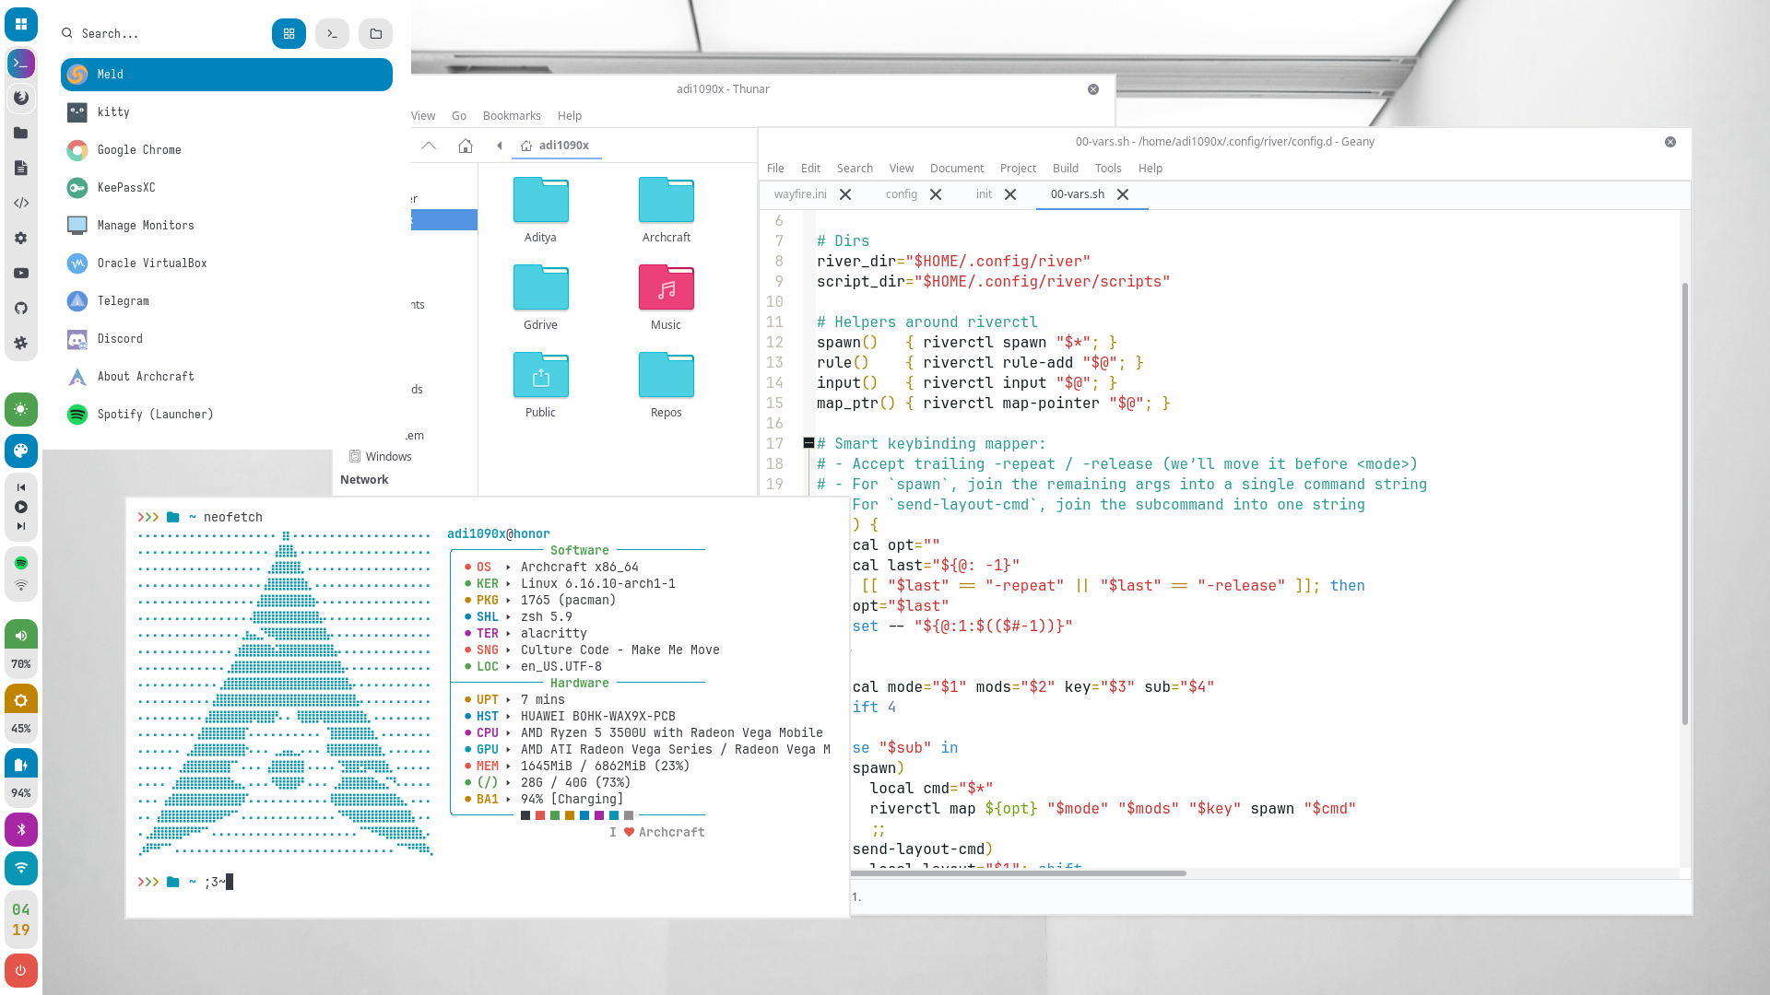Click the Spotify icon in sidebar
Image resolution: width=1770 pixels, height=995 pixels.
click(x=21, y=563)
